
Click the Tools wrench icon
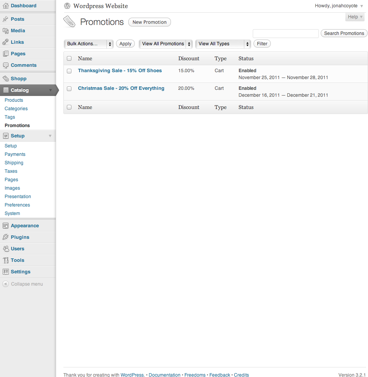5,260
